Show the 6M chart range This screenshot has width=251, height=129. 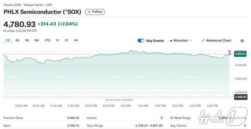37,40
